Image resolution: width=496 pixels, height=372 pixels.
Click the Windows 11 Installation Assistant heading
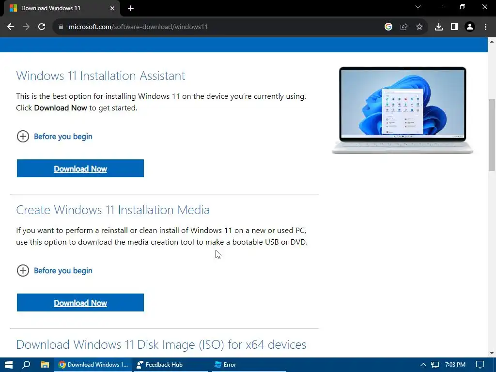[101, 76]
